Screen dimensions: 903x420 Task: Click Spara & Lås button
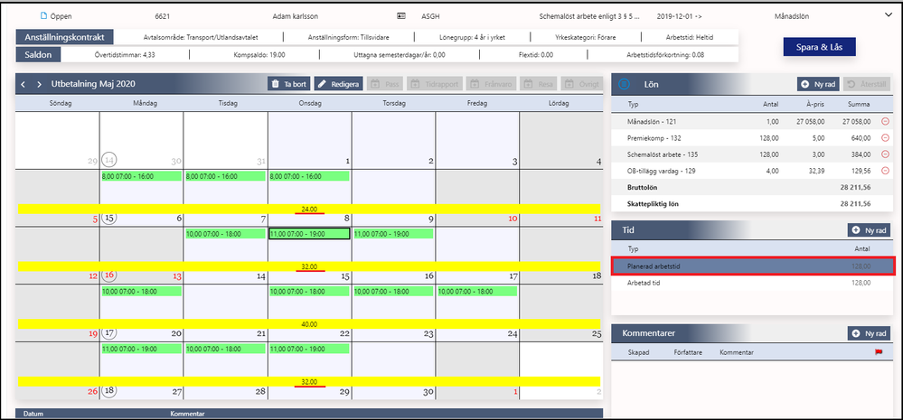click(x=820, y=47)
